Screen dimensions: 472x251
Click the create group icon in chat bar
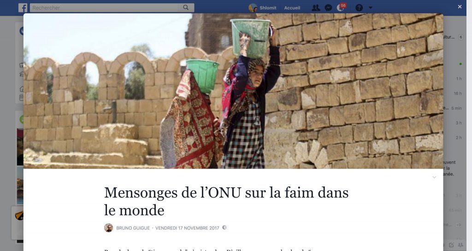pos(460,245)
